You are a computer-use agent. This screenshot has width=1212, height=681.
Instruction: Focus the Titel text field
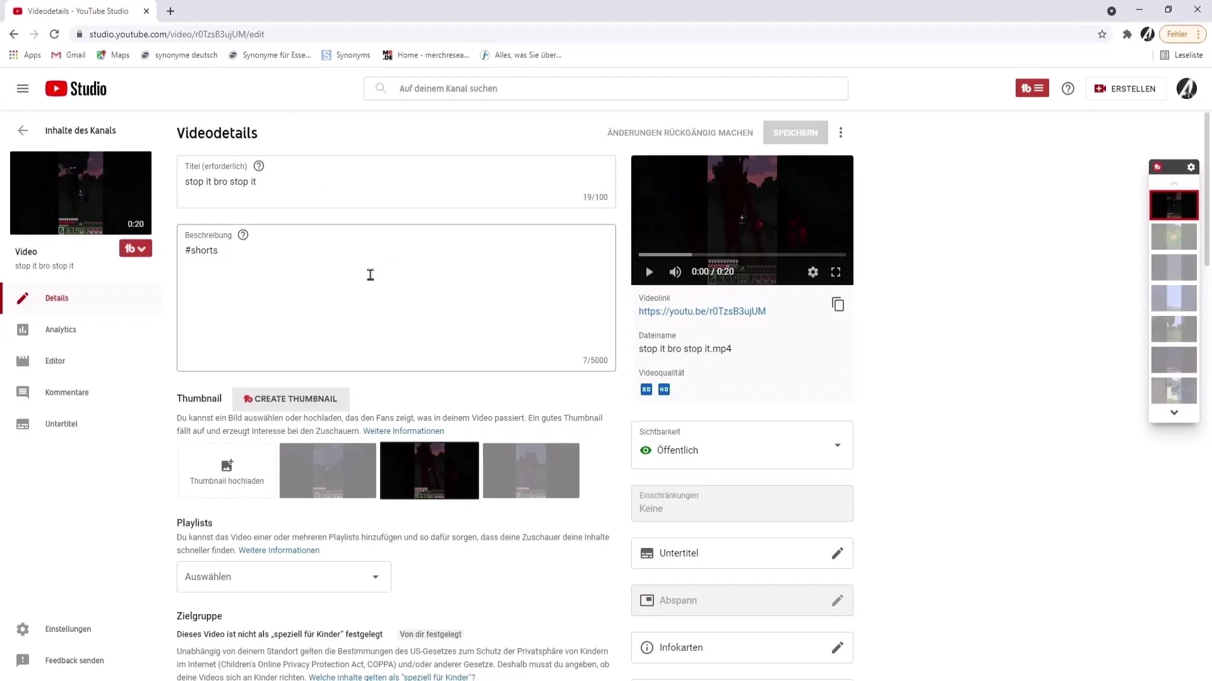tap(396, 182)
